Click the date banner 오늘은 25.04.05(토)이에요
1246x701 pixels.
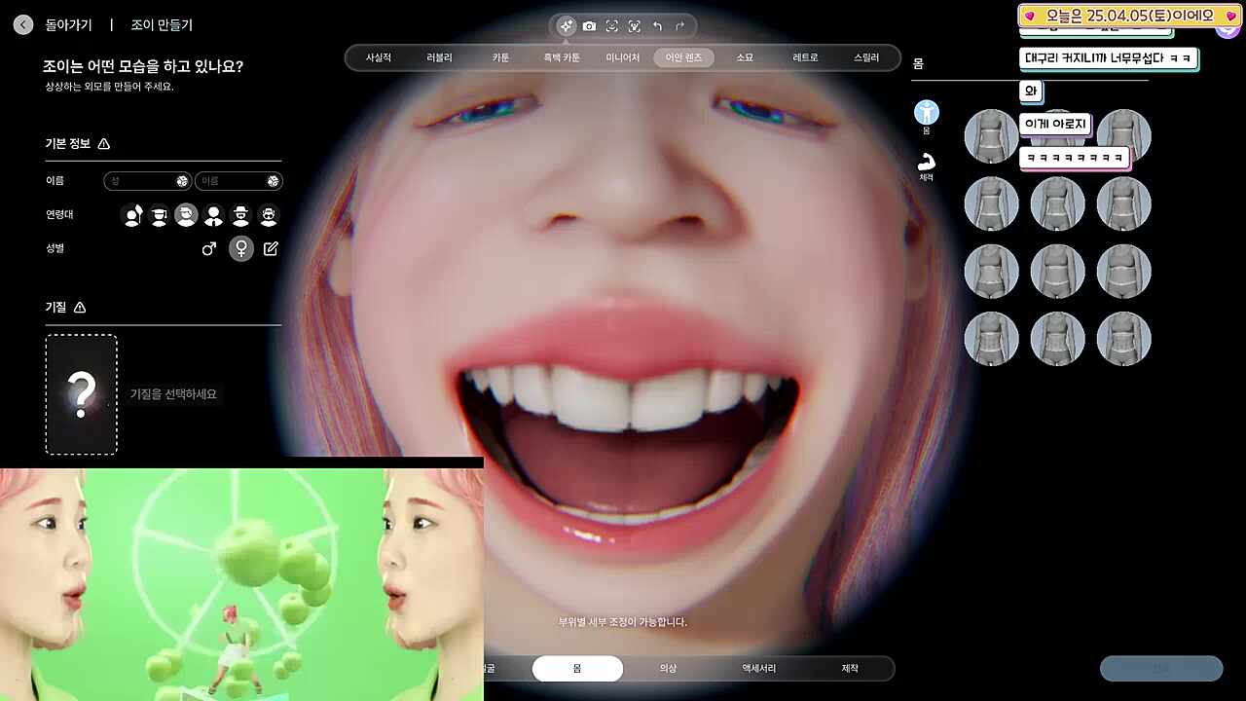click(1130, 16)
